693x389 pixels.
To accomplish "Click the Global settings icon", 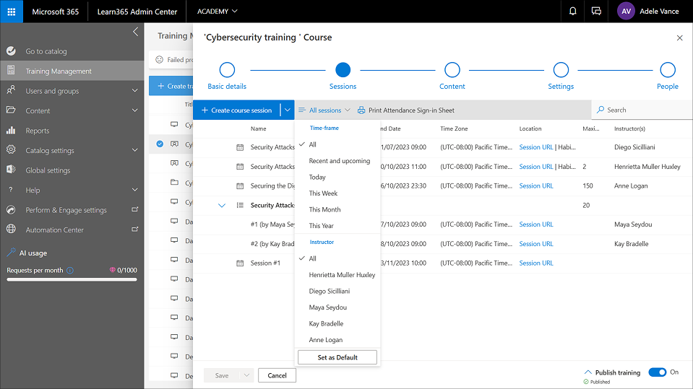I will tap(11, 170).
